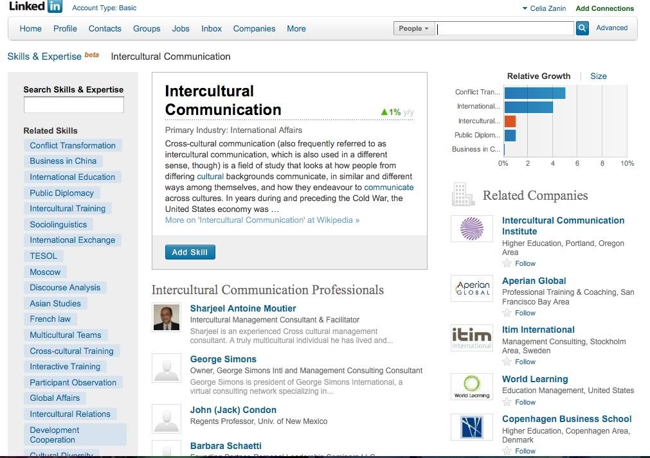The width and height of the screenshot is (650, 458).
Task: Click the World Learning logo
Action: [472, 387]
